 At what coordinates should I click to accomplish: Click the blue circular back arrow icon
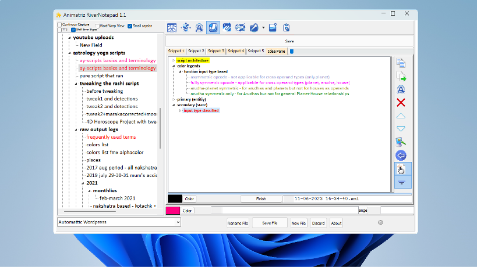[401, 156]
